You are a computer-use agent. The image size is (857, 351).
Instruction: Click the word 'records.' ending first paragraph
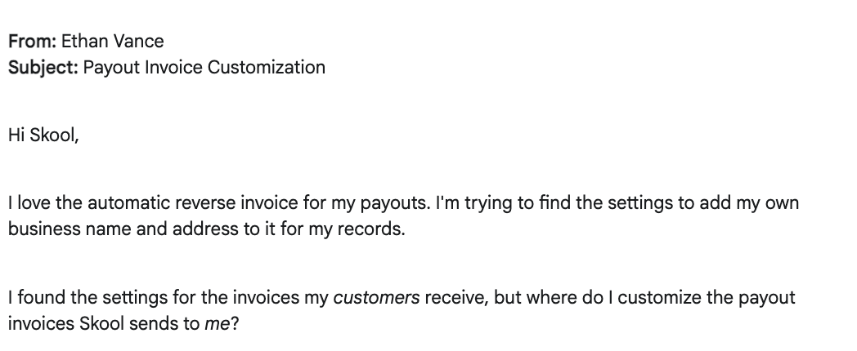(x=371, y=229)
